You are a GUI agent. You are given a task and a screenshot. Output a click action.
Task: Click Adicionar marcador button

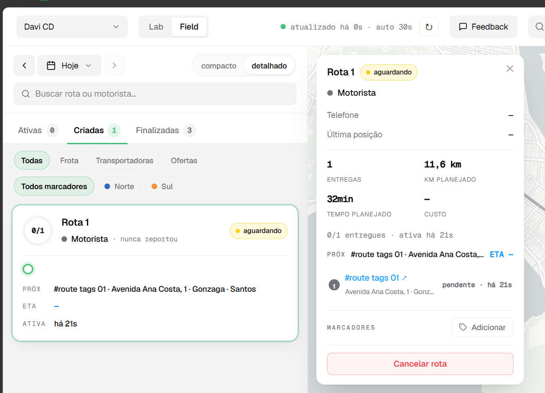483,327
